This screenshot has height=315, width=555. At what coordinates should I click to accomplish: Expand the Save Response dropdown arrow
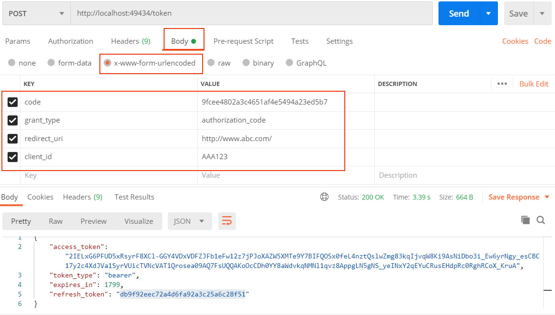click(545, 197)
